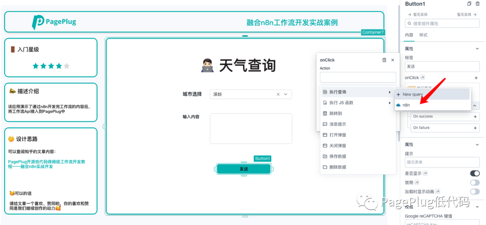Enable the 加载时显示动画 switch
Image resolution: width=486 pixels, height=225 pixels.
pyautogui.click(x=475, y=192)
